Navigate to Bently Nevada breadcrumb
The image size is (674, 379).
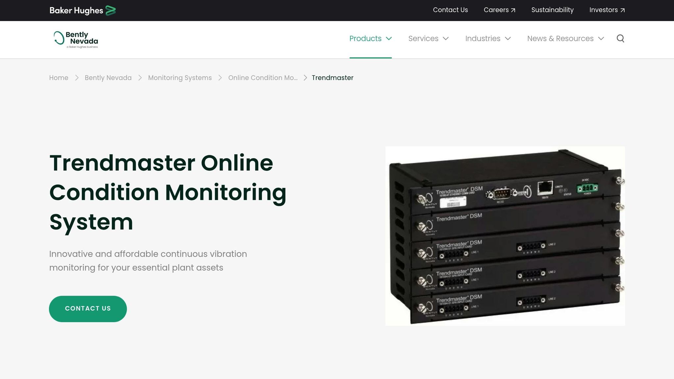coord(108,78)
